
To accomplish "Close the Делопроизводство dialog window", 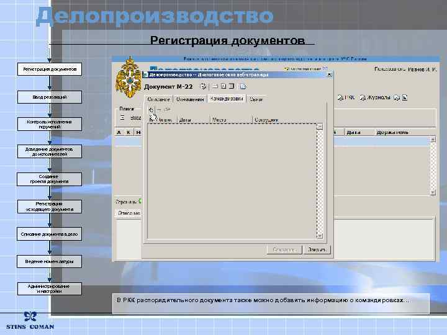I will coord(329,74).
